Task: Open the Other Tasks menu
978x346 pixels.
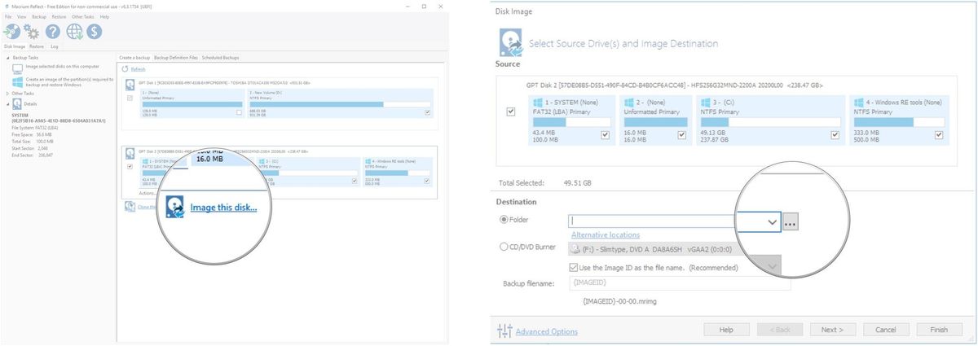Action: pos(82,16)
